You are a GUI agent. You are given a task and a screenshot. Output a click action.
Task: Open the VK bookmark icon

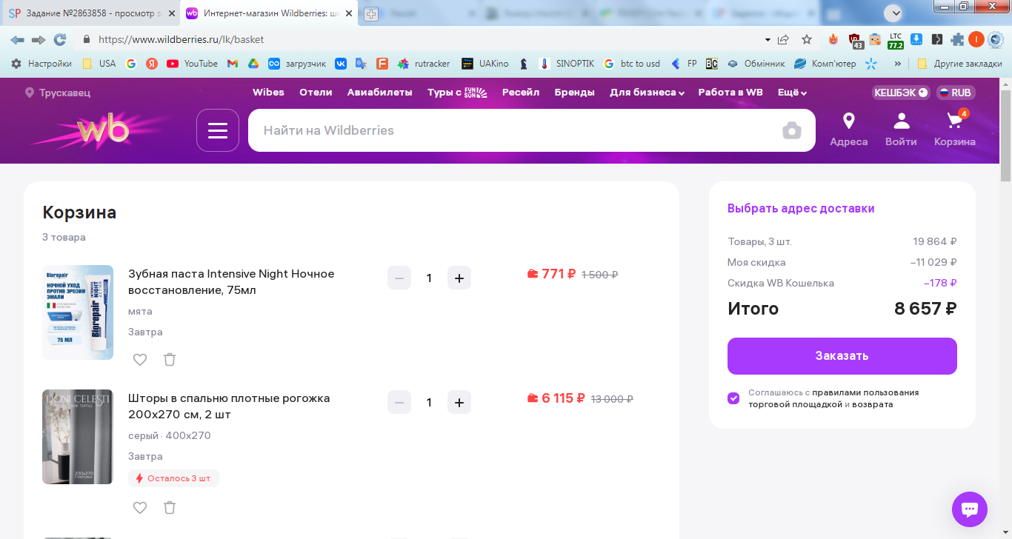tap(341, 64)
